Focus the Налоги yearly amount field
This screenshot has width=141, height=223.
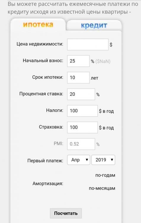pos(82,111)
